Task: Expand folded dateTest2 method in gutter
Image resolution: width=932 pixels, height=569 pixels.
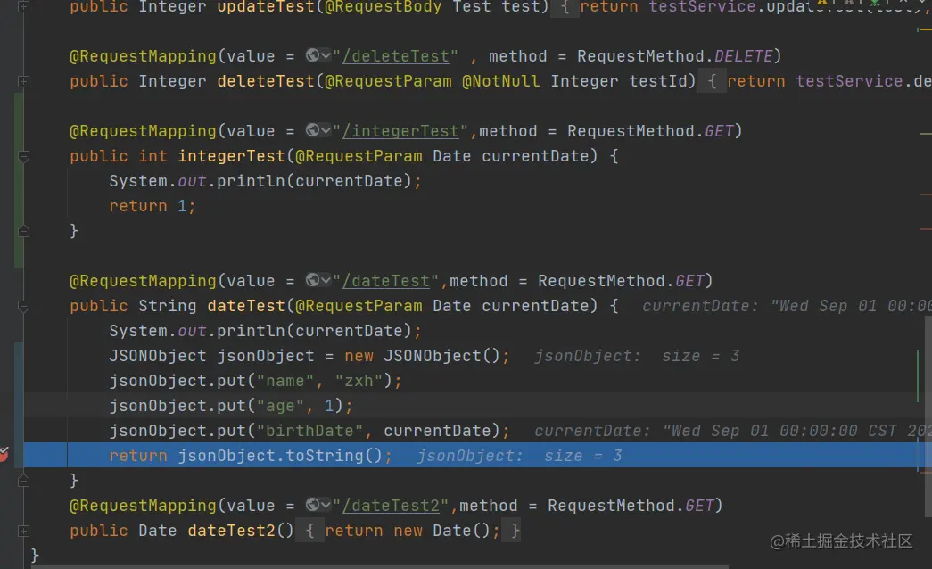Action: coord(24,531)
